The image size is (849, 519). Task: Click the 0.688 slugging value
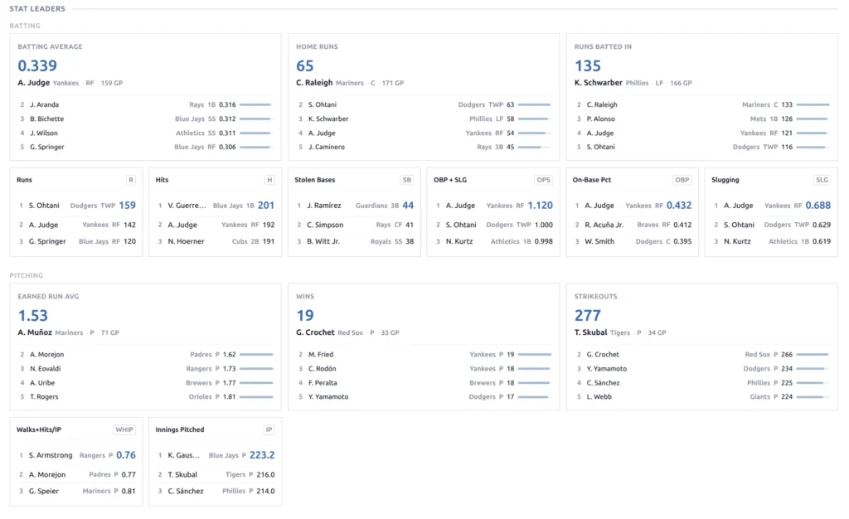(x=817, y=205)
